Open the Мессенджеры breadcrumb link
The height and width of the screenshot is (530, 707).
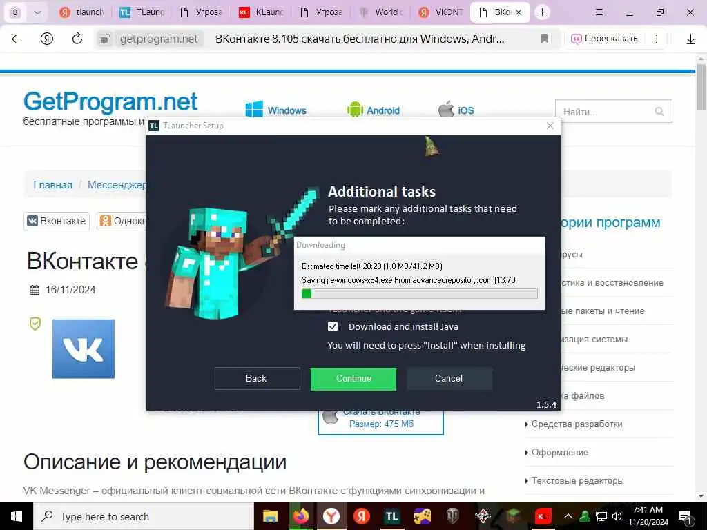coord(117,185)
